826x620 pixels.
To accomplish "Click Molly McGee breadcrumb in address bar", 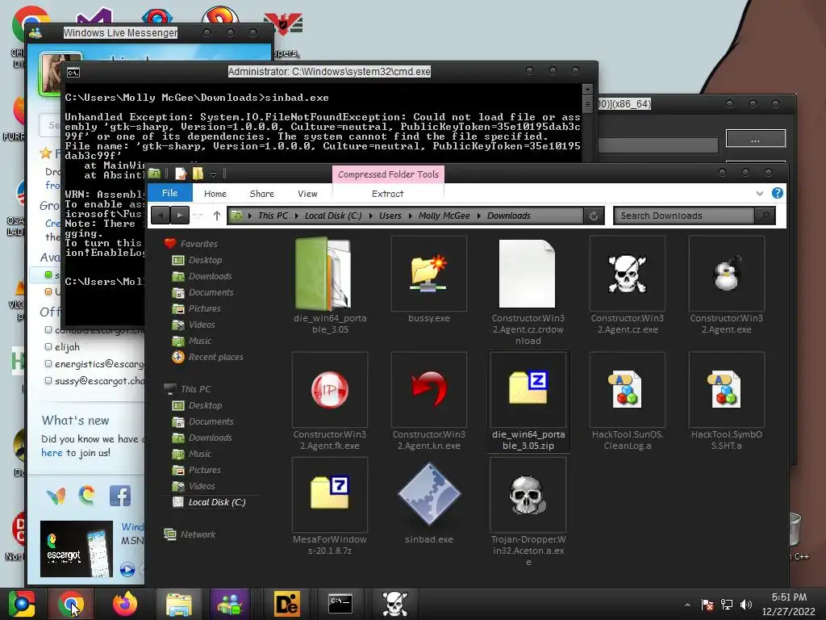I will [x=444, y=216].
